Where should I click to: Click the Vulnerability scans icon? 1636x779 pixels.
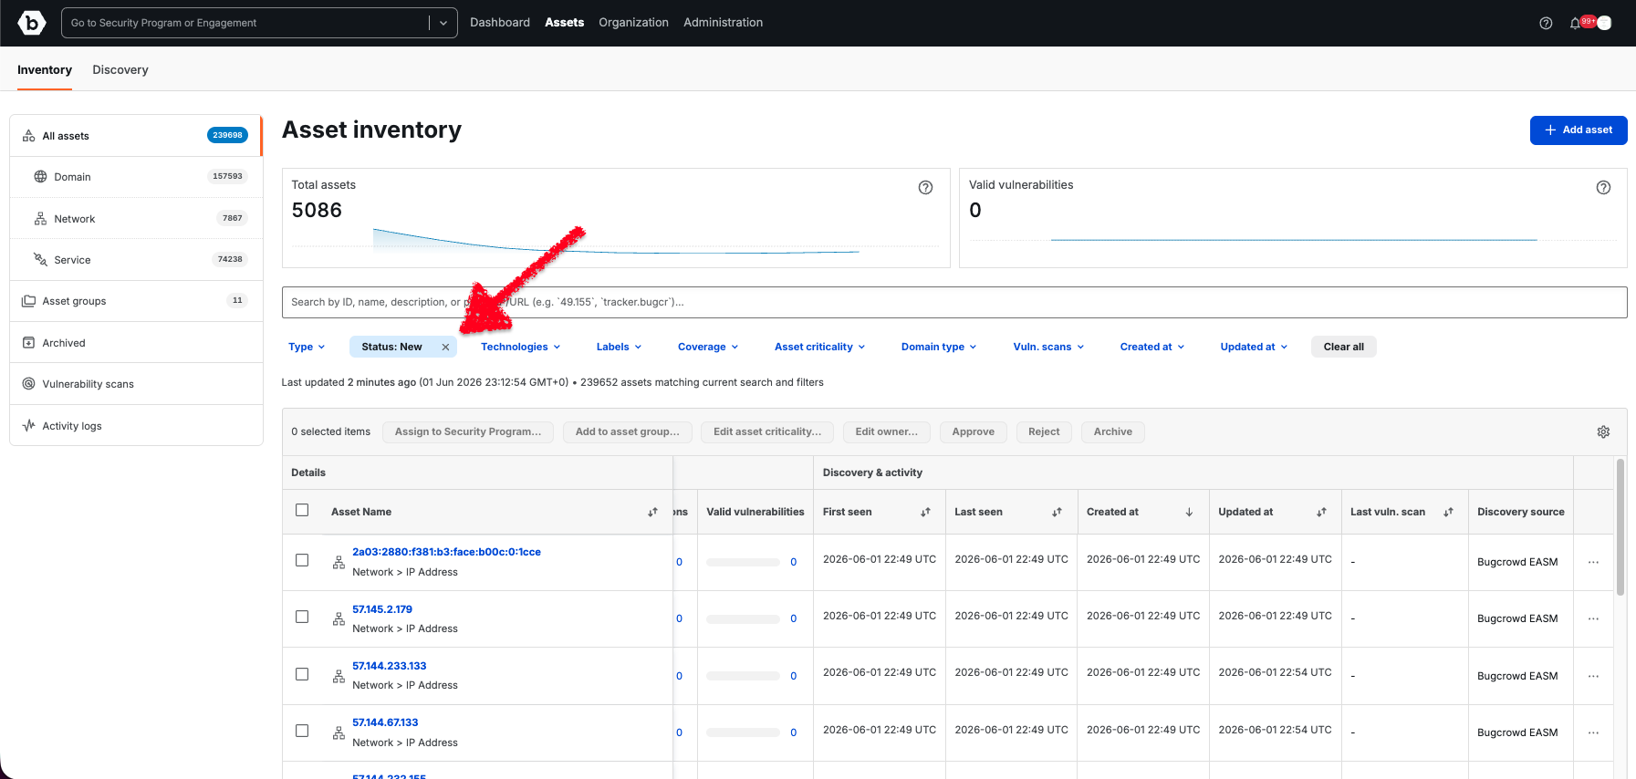(29, 384)
